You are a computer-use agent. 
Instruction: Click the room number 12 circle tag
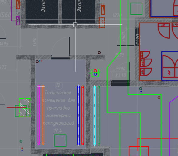click(59, 85)
